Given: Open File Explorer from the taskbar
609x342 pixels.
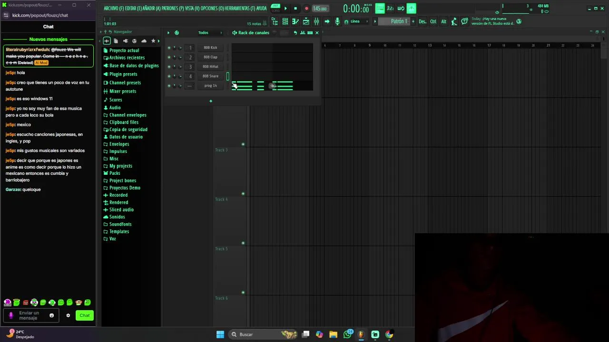Looking at the screenshot, I should point(333,334).
